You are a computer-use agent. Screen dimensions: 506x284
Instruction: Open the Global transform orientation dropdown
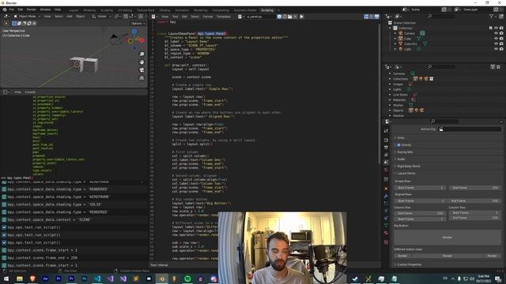pos(101,16)
